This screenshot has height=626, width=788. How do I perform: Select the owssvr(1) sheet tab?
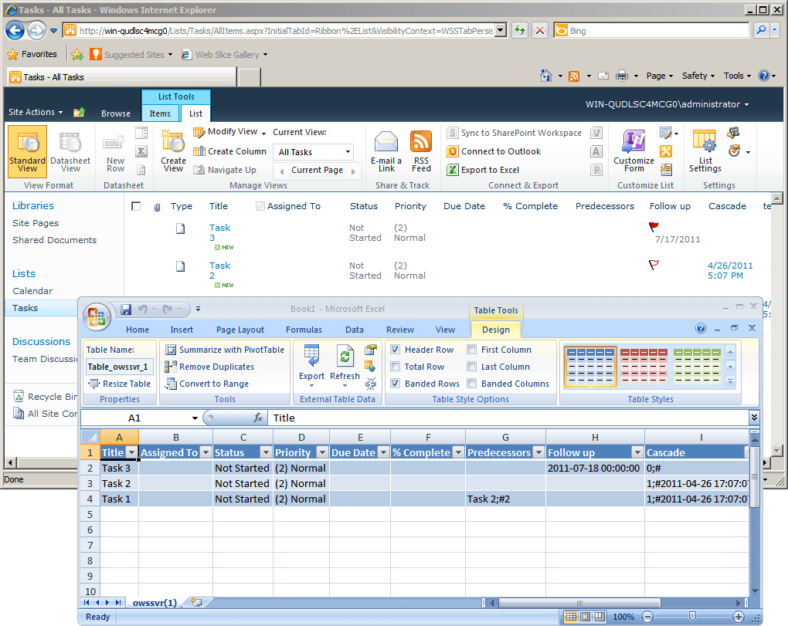[x=155, y=602]
